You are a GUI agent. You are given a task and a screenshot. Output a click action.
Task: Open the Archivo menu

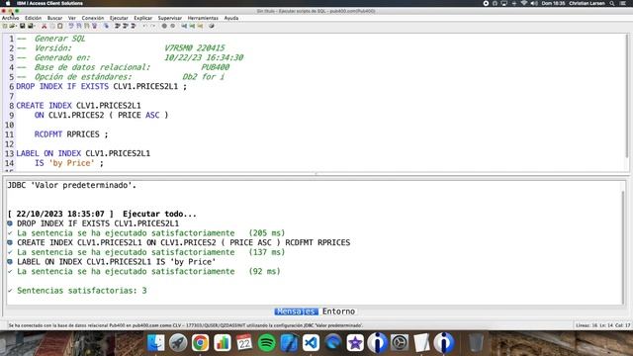(x=11, y=18)
